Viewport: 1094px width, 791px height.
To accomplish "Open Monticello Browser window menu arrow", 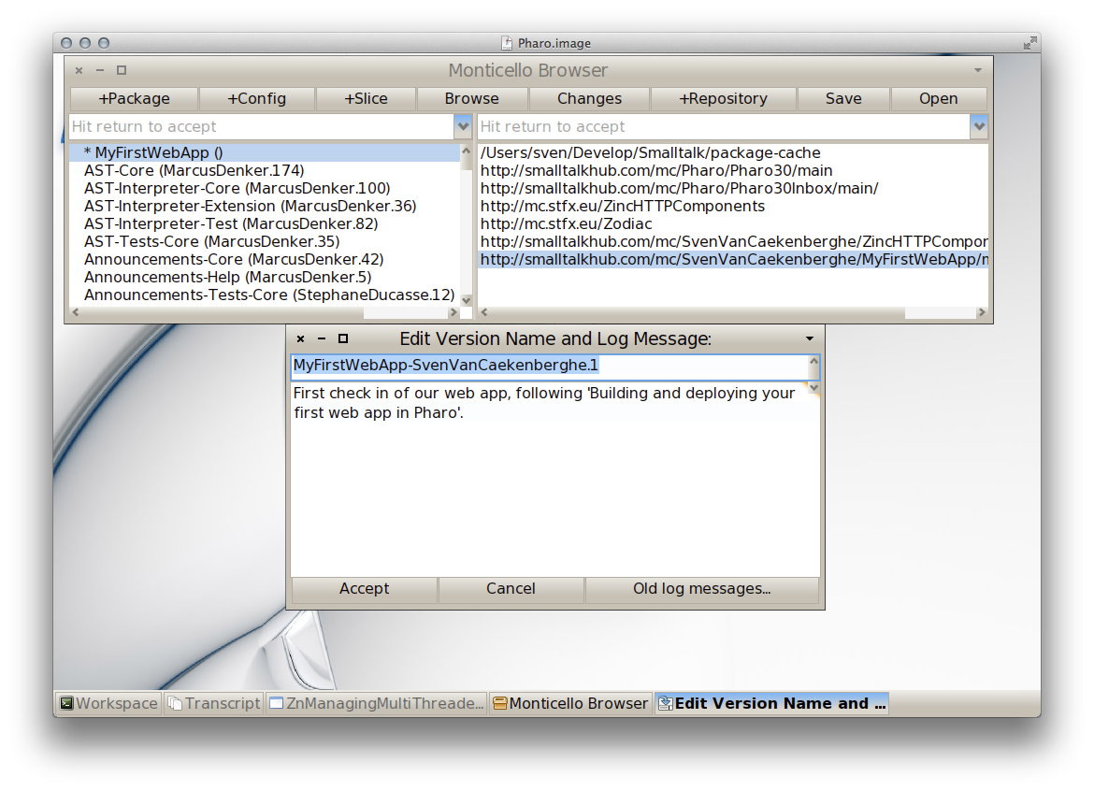I will [x=977, y=70].
